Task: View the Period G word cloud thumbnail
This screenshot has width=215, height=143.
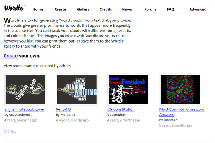Action: click(x=77, y=89)
